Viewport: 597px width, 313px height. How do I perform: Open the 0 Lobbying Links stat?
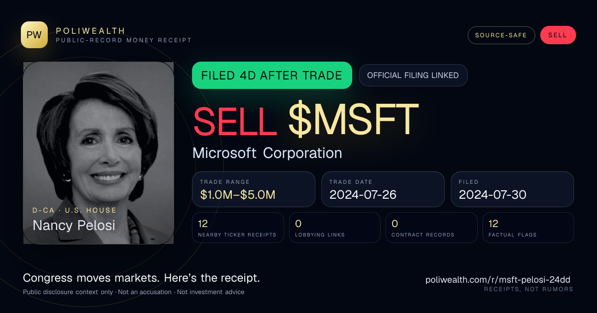tap(335, 228)
